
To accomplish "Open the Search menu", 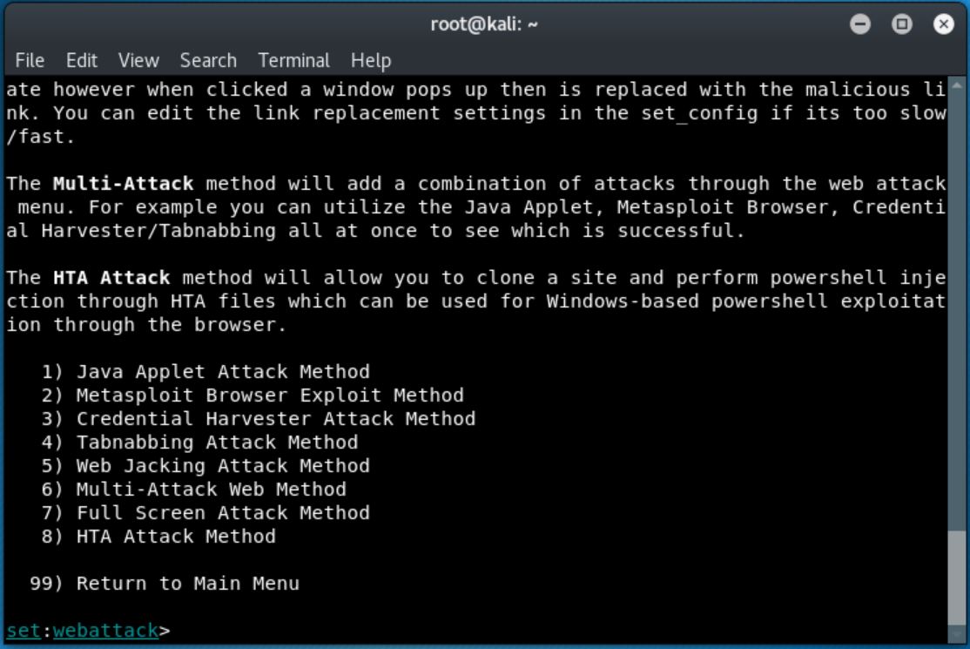I will [x=208, y=61].
